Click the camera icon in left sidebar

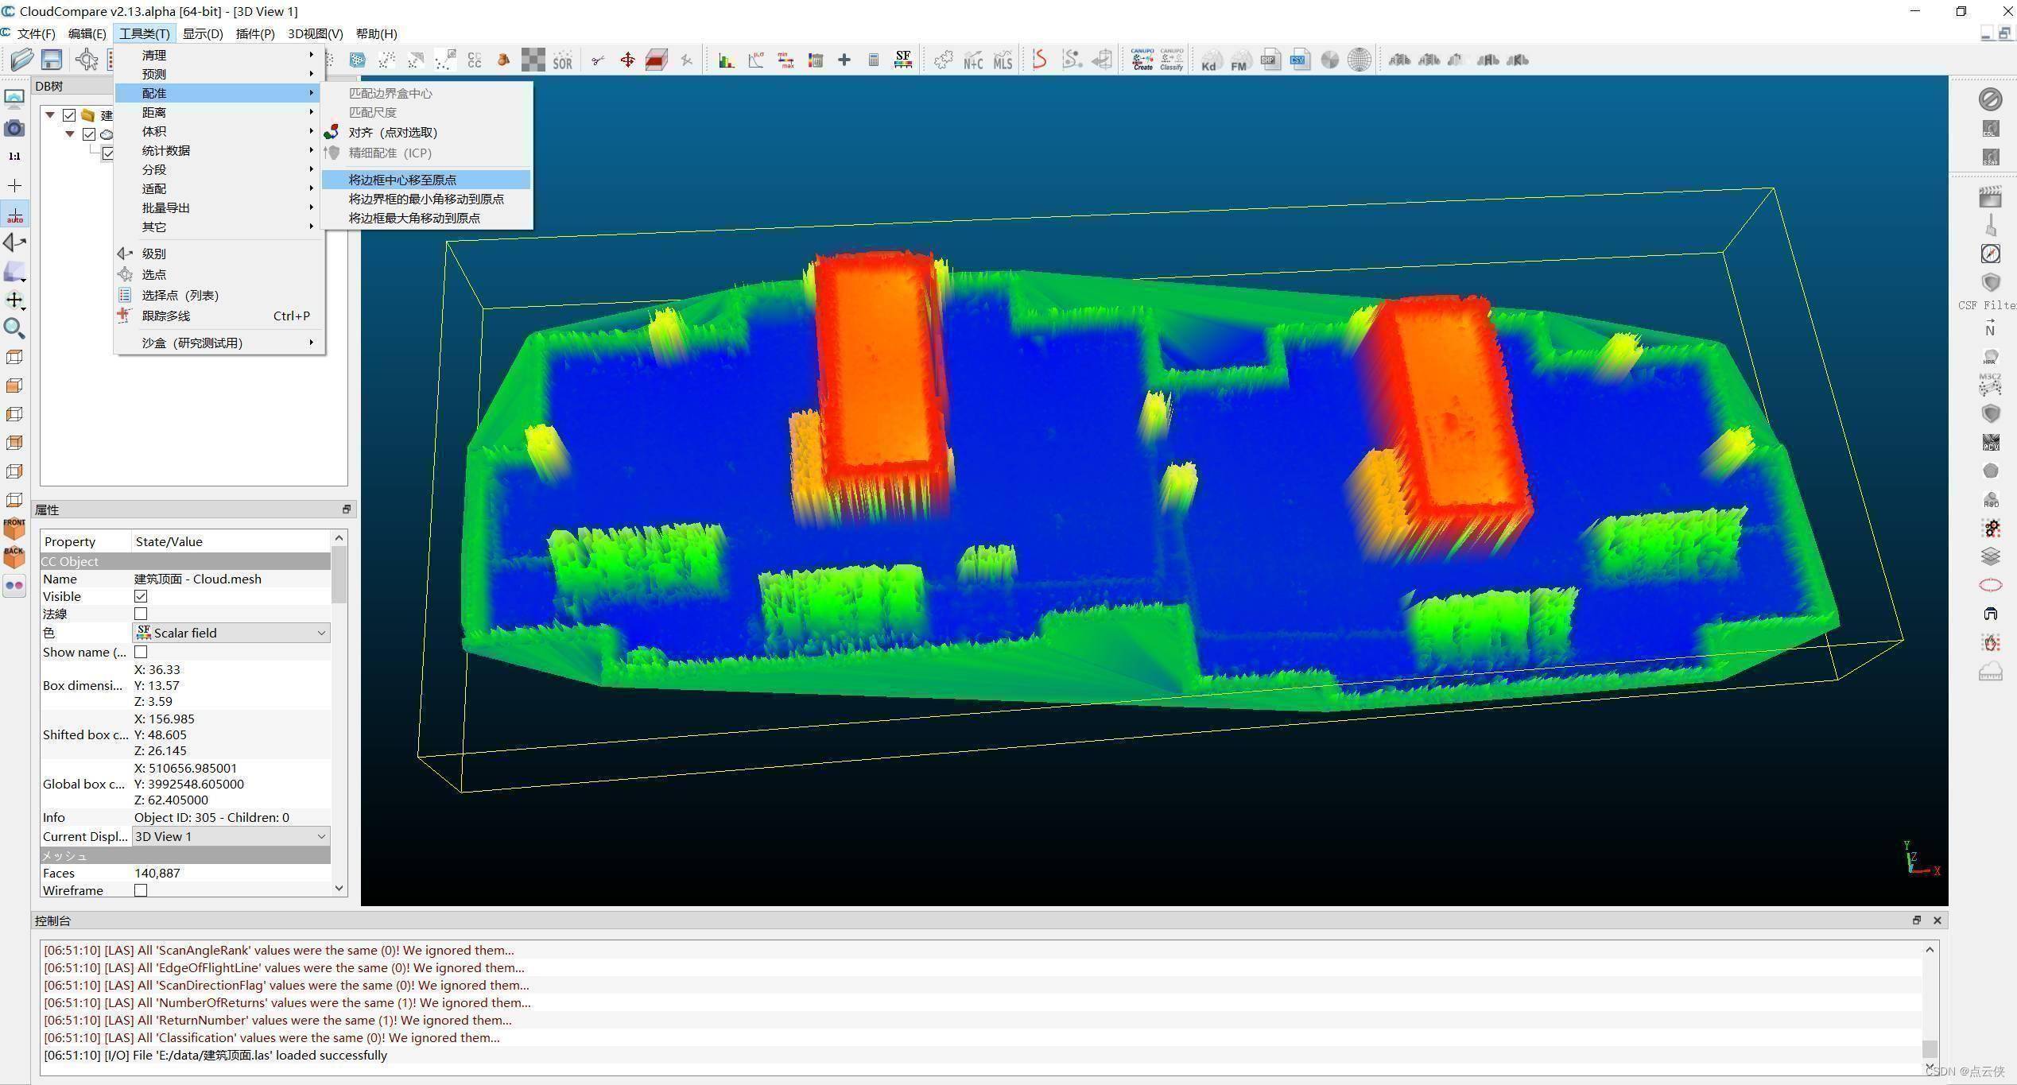point(14,128)
